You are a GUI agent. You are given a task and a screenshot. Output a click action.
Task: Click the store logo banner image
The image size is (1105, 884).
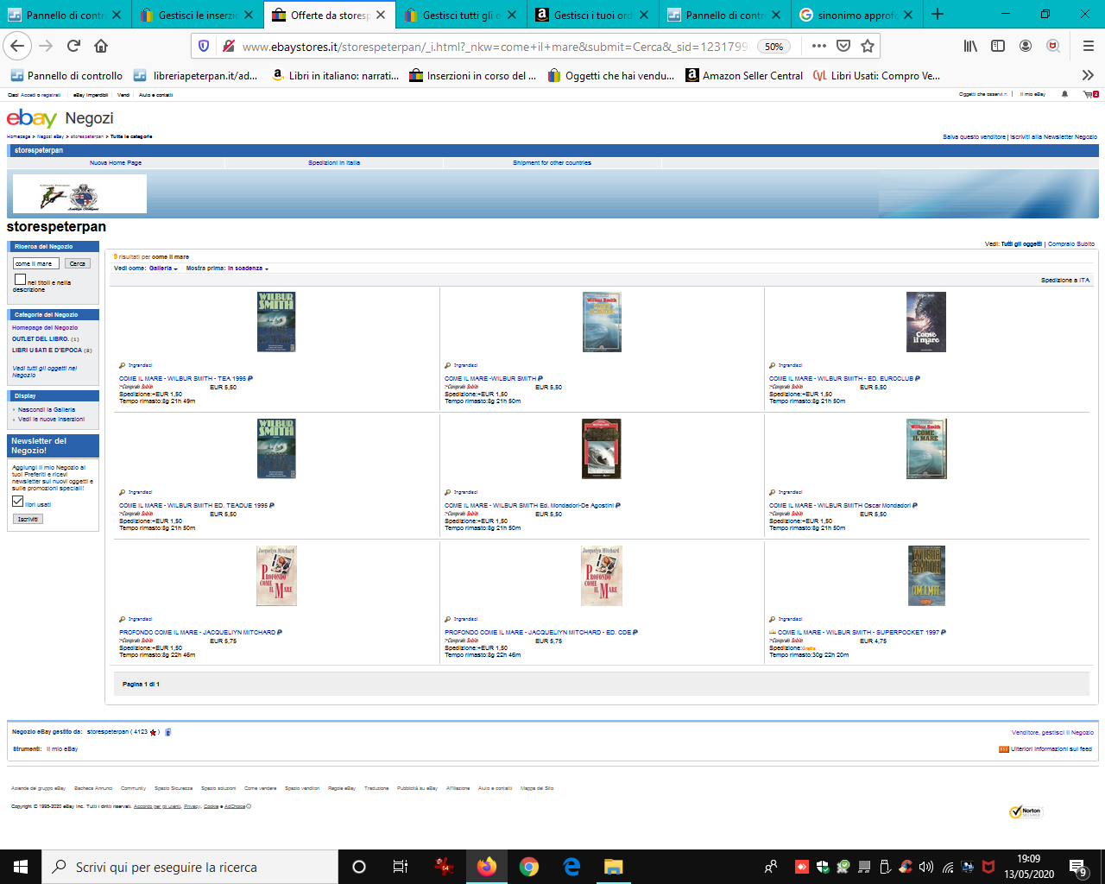tap(79, 194)
